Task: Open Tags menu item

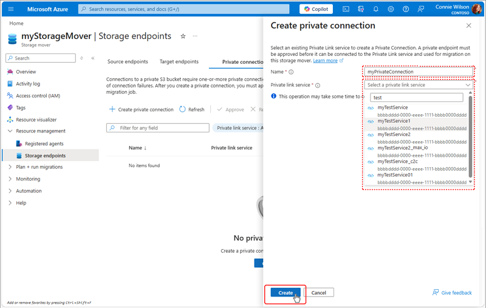Action: pyautogui.click(x=21, y=108)
